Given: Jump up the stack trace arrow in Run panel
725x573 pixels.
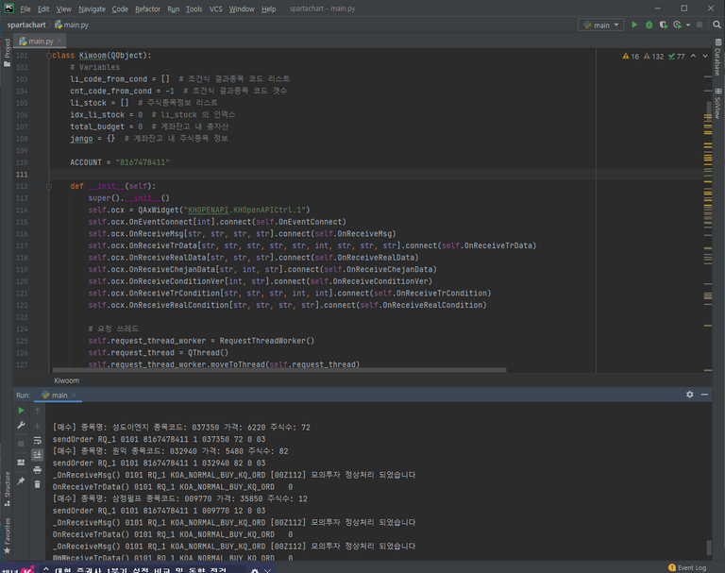Looking at the screenshot, I should [x=38, y=411].
